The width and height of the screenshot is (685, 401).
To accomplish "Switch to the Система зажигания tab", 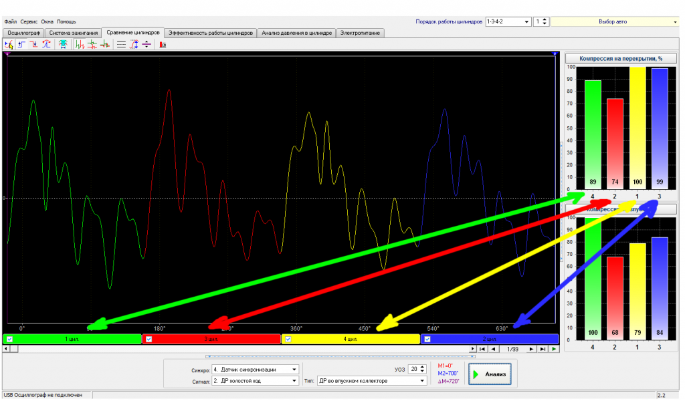I will pos(74,33).
